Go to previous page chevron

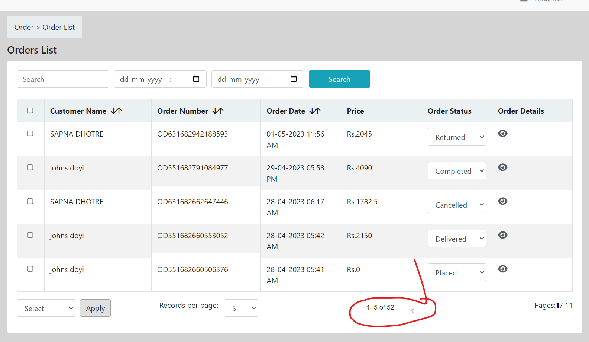coord(412,311)
